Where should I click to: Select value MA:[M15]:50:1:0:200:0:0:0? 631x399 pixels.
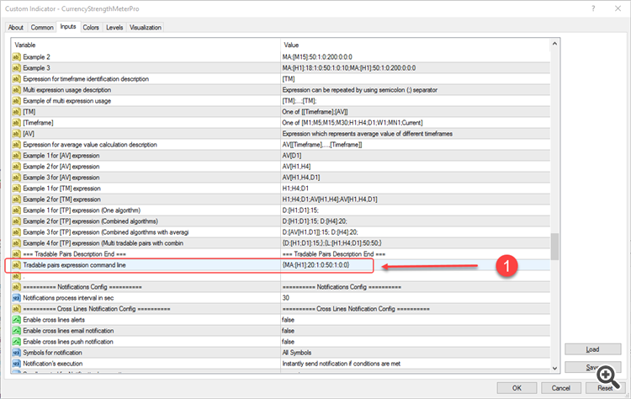317,56
